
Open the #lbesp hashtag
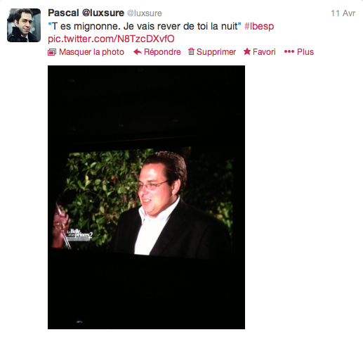coord(259,26)
